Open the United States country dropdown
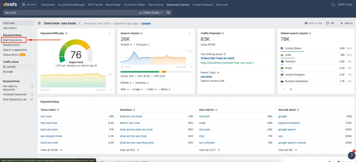Viewport: 356px width, 162px height. [150, 13]
